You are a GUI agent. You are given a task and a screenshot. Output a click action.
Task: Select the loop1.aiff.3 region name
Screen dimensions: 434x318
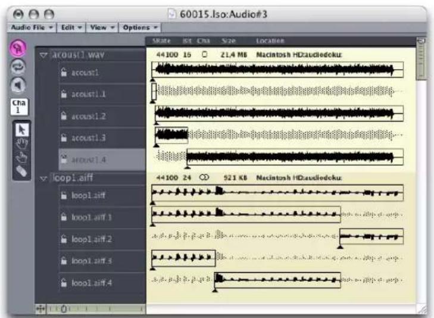pos(92,261)
